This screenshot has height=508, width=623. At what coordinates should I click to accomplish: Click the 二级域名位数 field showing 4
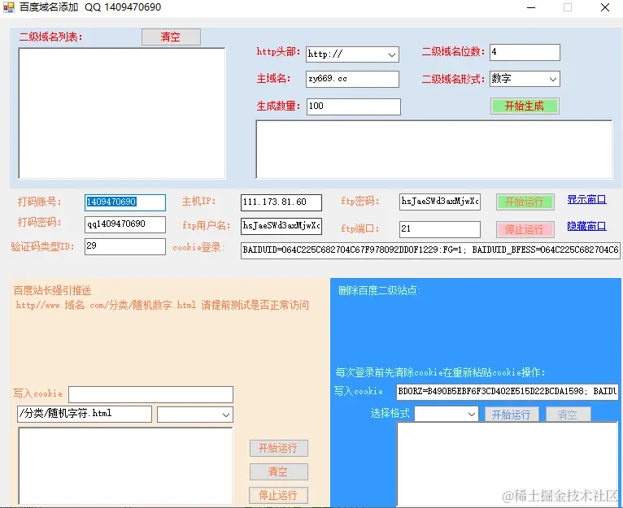(525, 52)
